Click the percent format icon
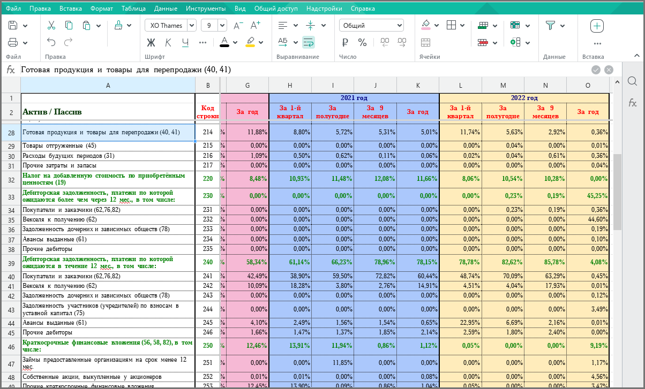This screenshot has height=389, width=645. click(362, 42)
